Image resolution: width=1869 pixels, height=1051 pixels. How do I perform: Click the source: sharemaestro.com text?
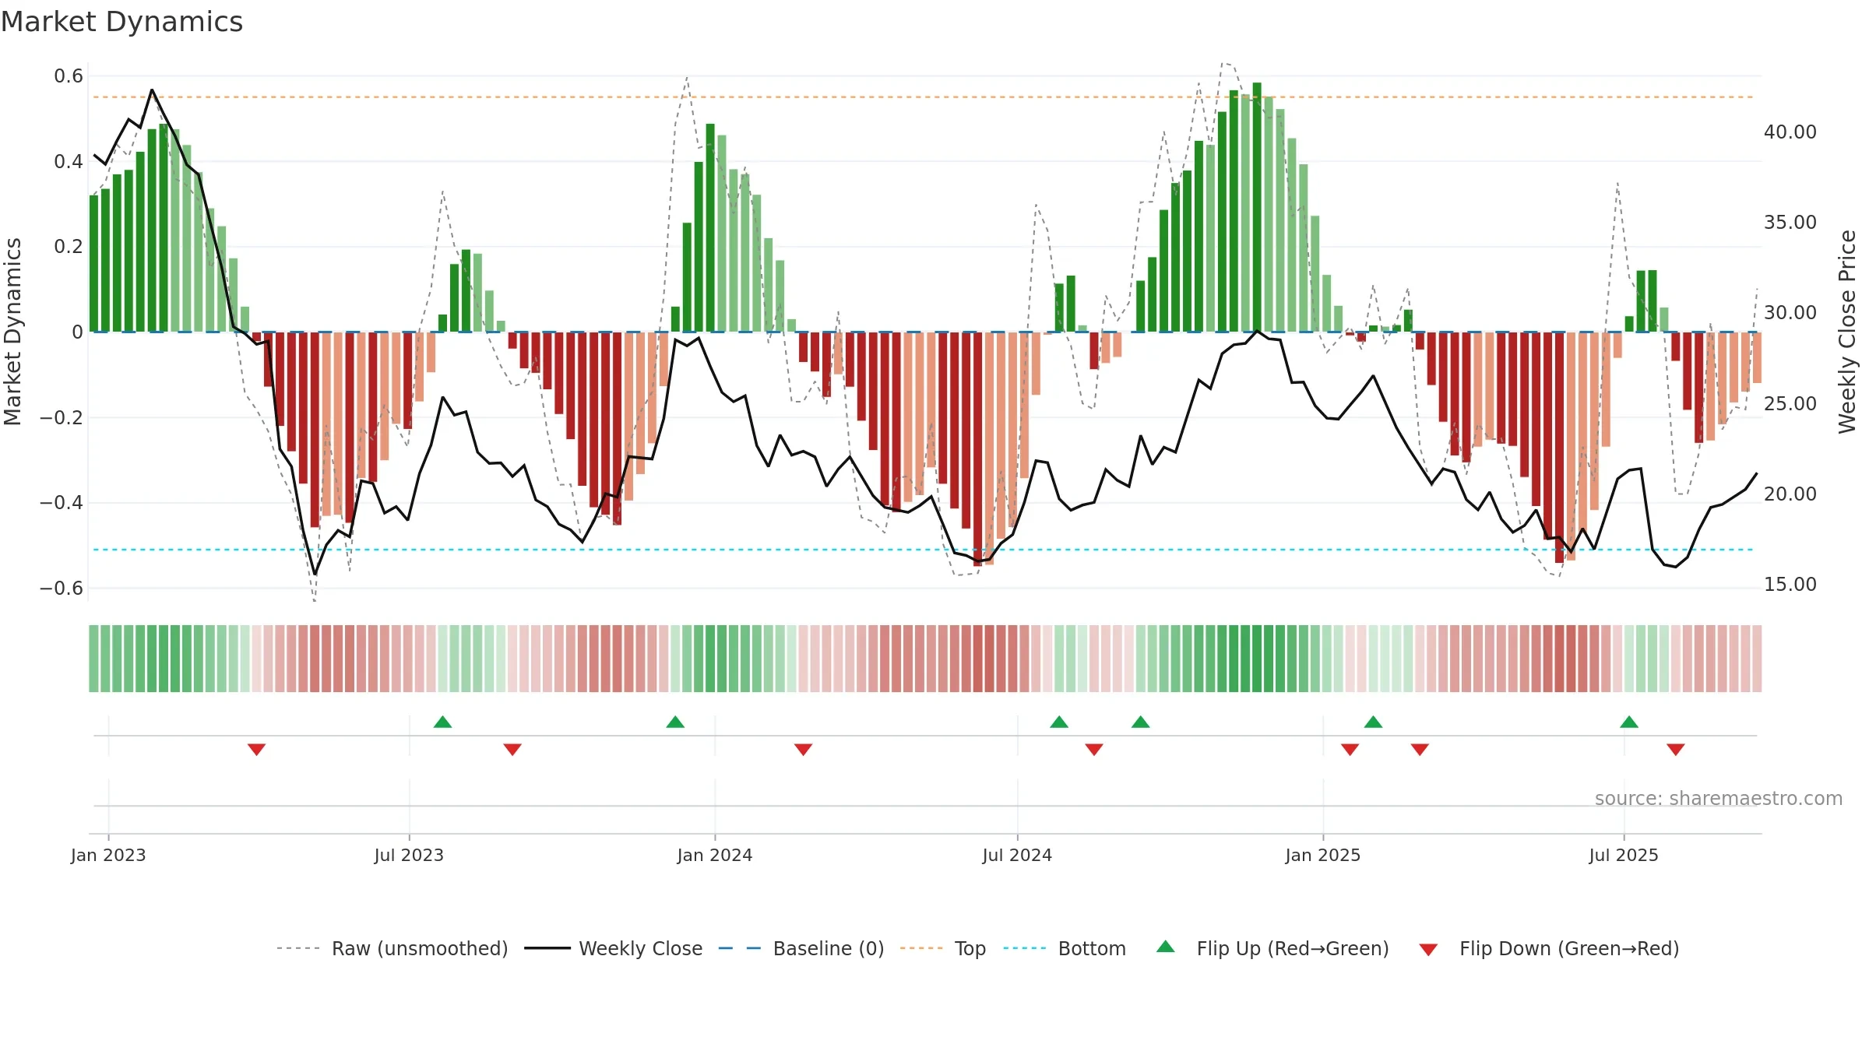point(1719,798)
